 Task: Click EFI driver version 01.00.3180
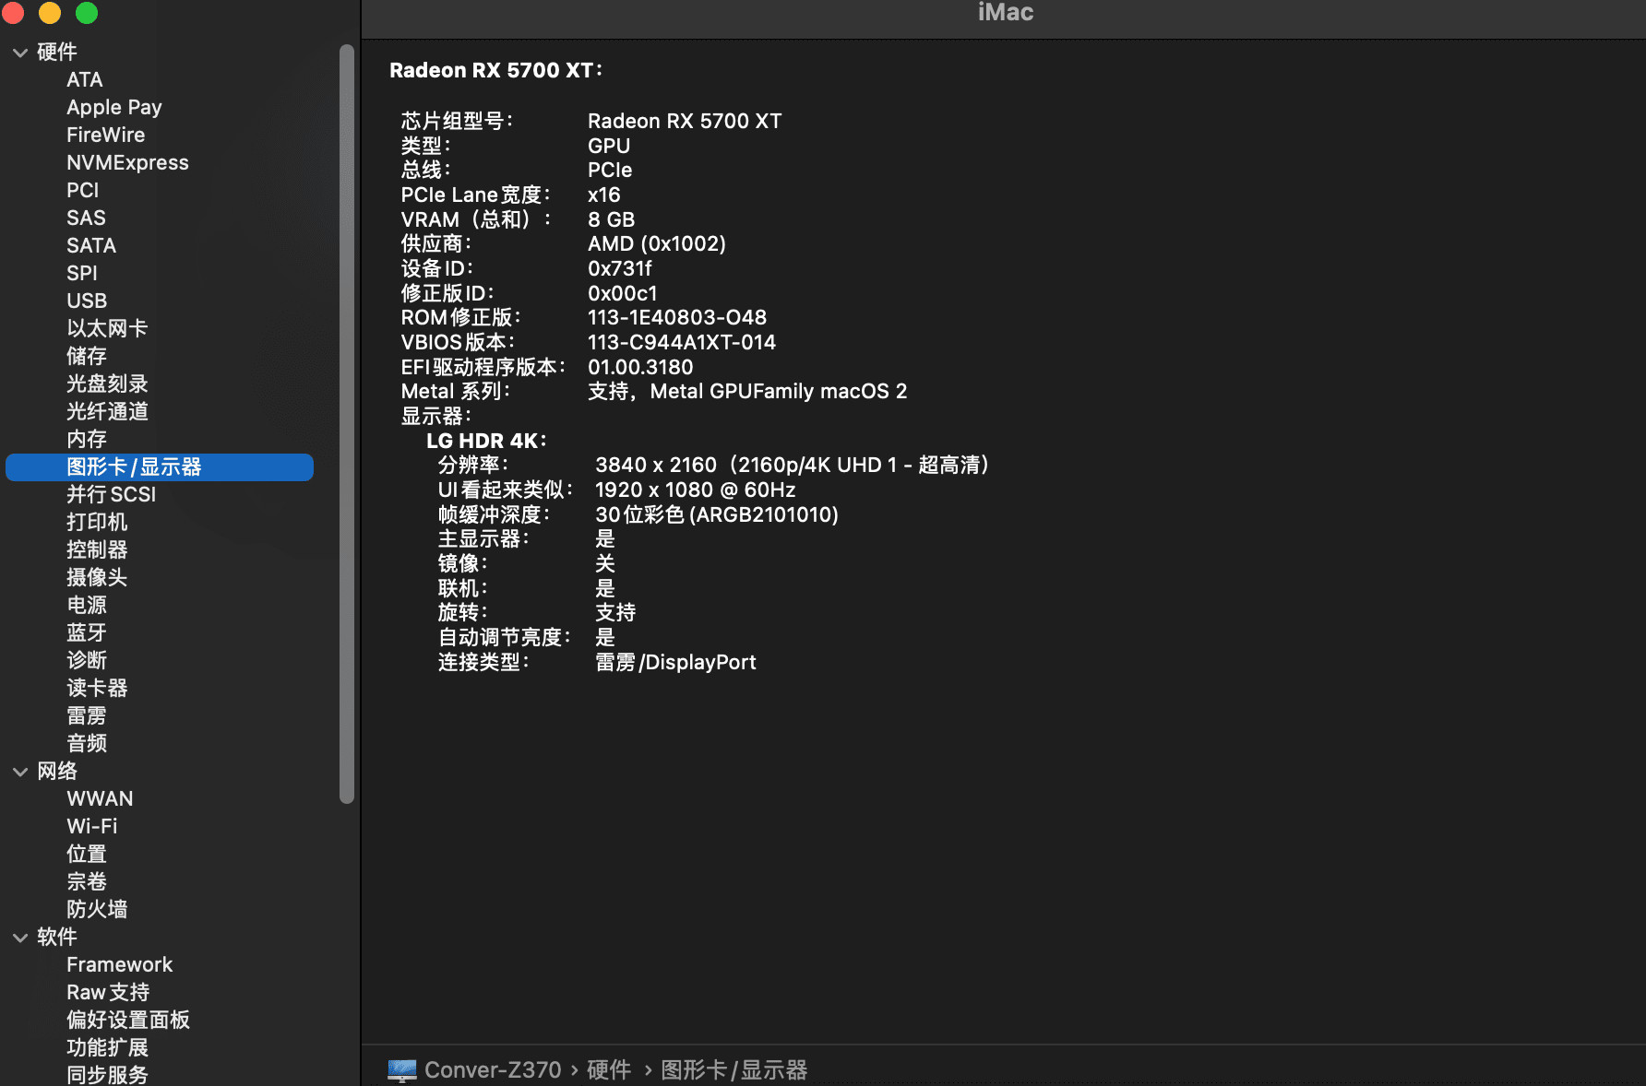coord(640,367)
